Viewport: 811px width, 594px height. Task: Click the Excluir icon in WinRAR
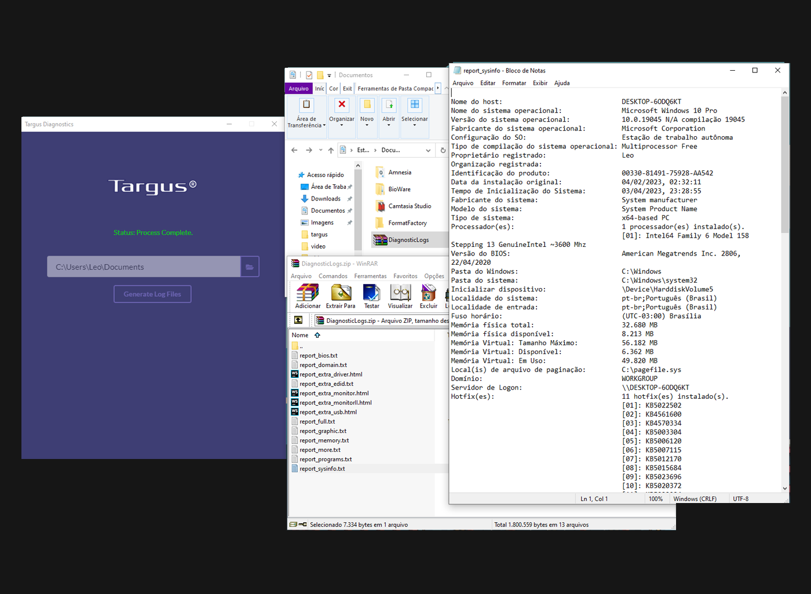[x=429, y=293]
